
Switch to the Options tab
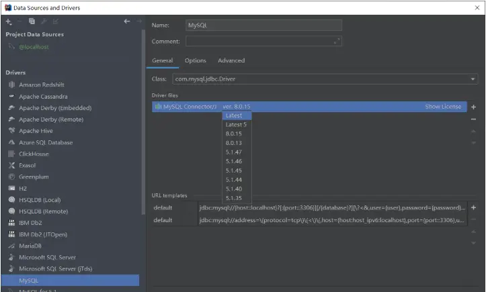(x=195, y=60)
